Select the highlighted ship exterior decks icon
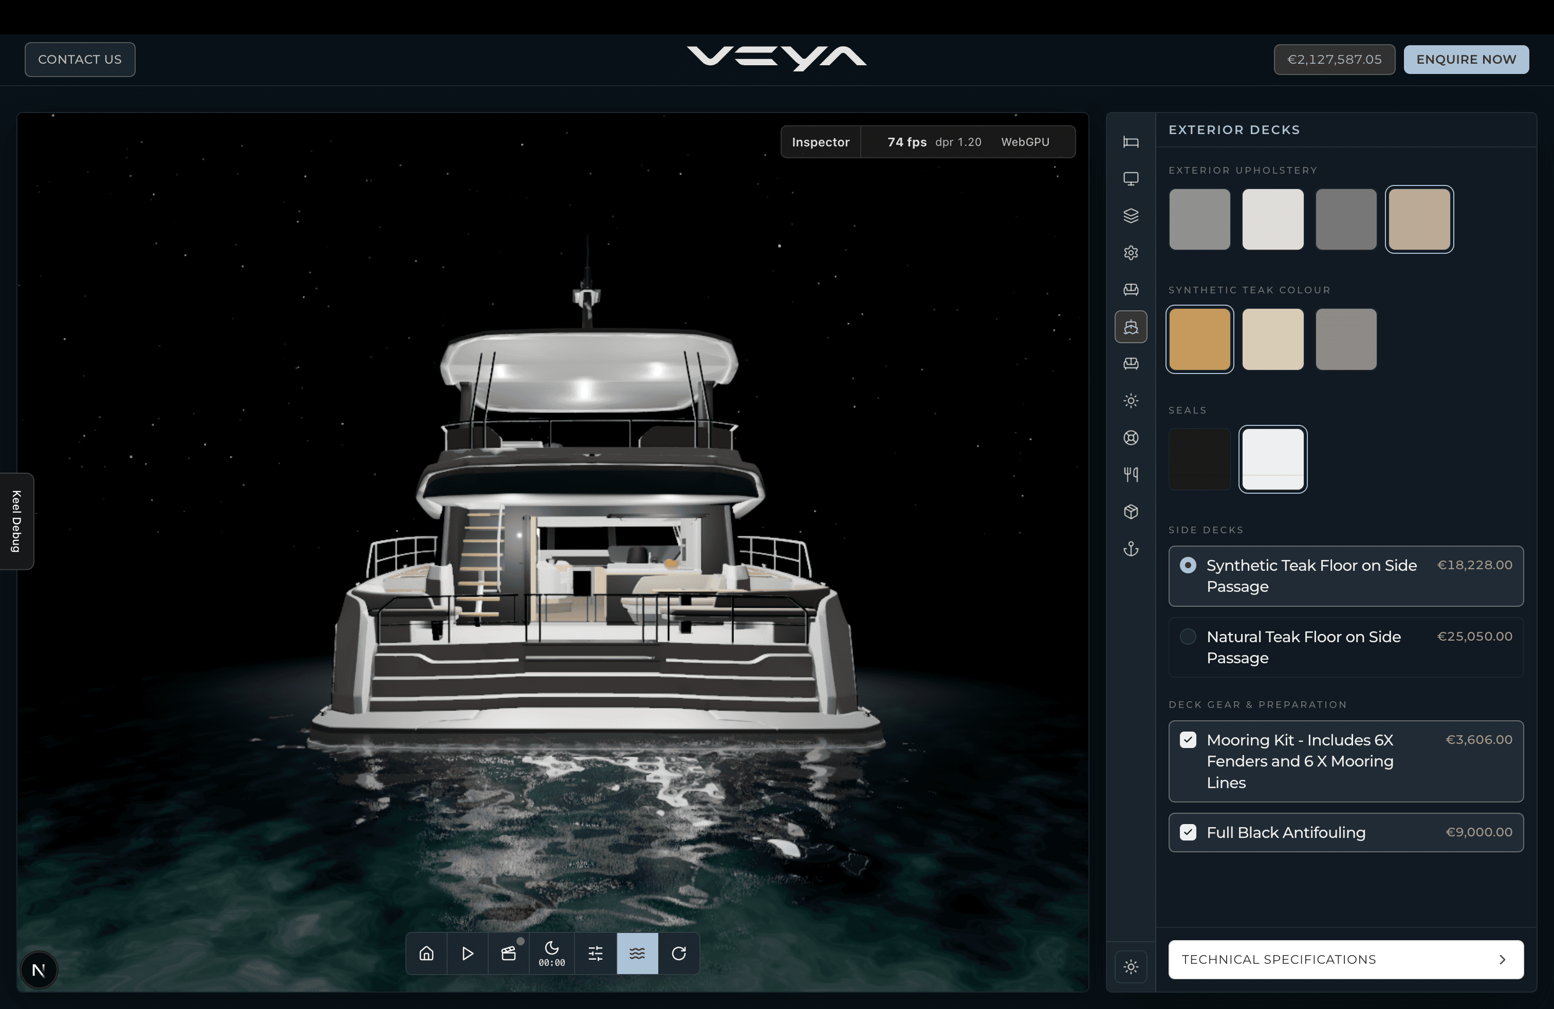The width and height of the screenshot is (1554, 1009). 1131,326
